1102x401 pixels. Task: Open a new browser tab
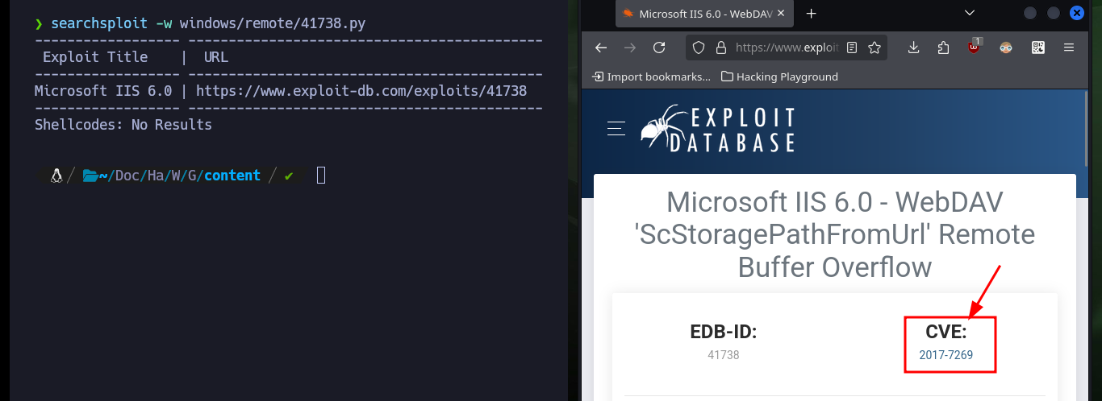(x=812, y=14)
